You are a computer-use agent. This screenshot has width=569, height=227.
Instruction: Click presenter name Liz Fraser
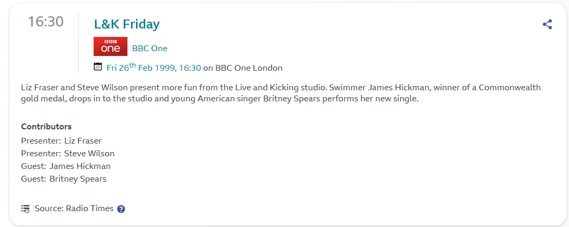[83, 141]
